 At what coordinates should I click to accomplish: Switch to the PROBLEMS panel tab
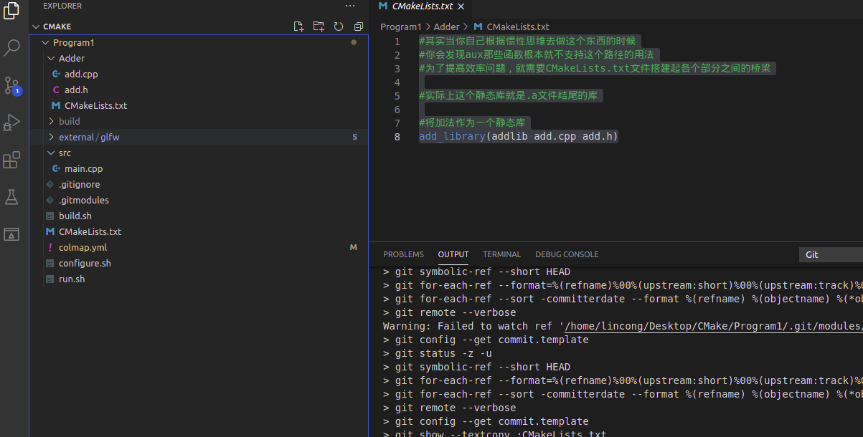tap(403, 254)
